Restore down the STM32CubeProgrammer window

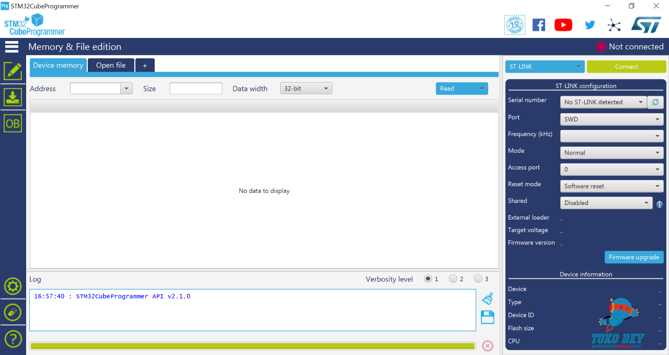pyautogui.click(x=631, y=6)
